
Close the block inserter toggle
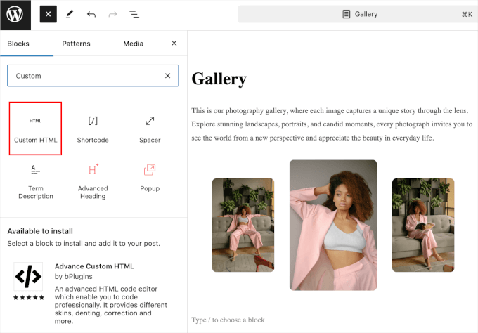49,14
